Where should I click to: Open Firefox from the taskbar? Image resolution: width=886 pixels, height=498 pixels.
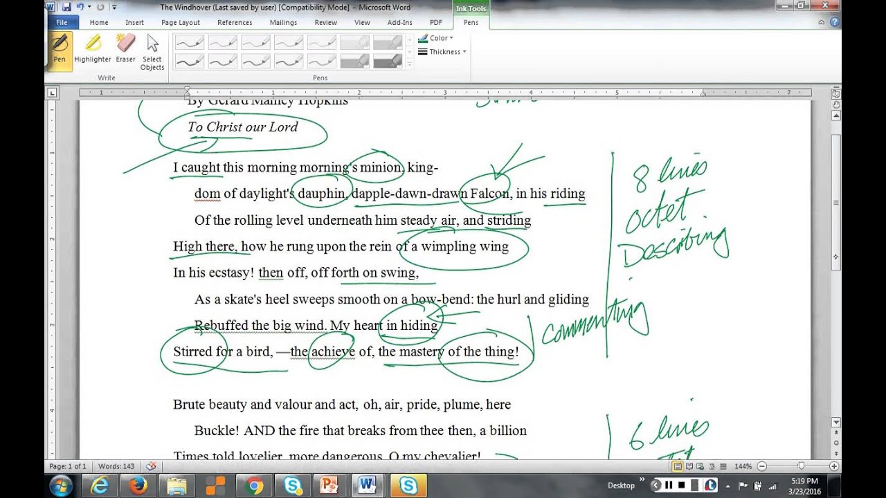138,486
